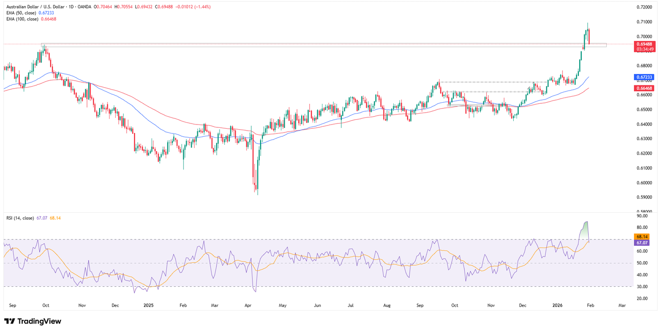The image size is (661, 332).
Task: Select the Sep label on the time axis
Action: (13, 305)
